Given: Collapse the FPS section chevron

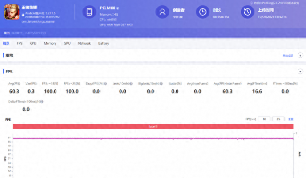Looking at the screenshot, I should (x=300, y=72).
